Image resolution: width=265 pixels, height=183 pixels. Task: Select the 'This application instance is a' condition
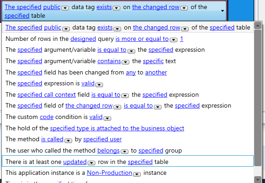tap(128, 173)
